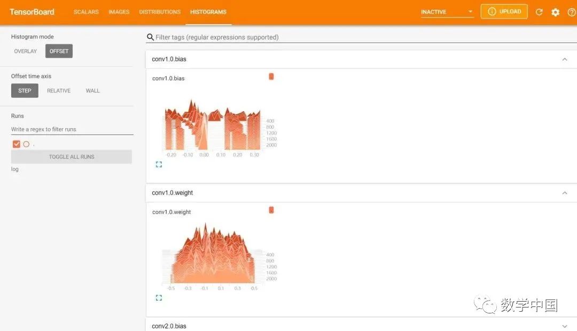
Task: Switch to the DISTRIBUTIONS tab
Action: [160, 12]
